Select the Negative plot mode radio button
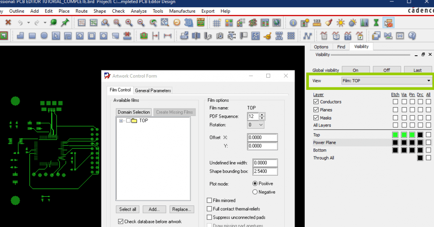Image resolution: width=434 pixels, height=227 pixels. (x=255, y=192)
